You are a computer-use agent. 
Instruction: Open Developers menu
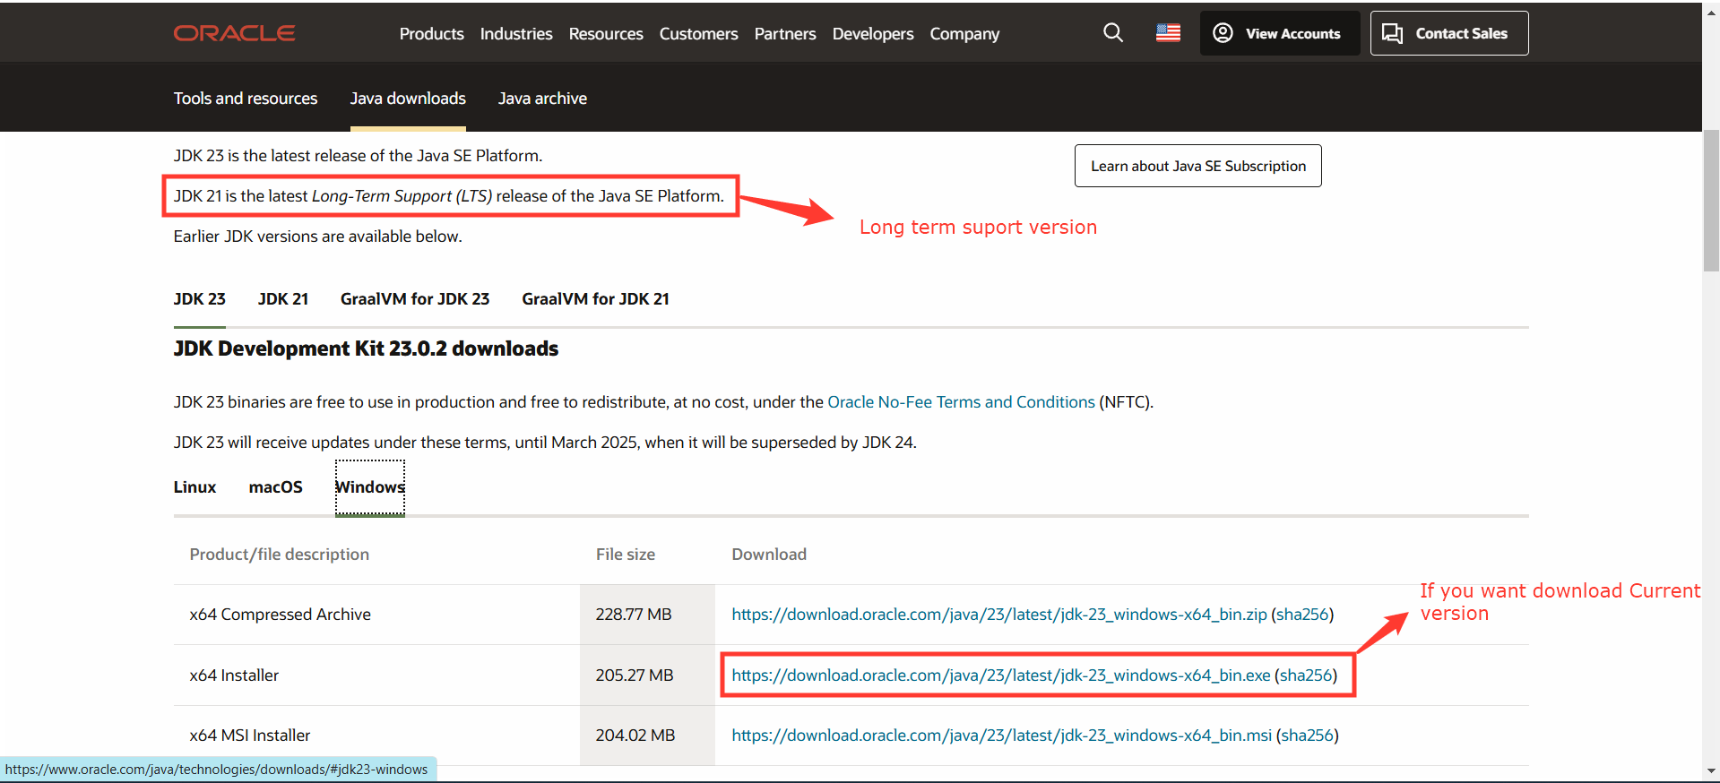click(873, 34)
